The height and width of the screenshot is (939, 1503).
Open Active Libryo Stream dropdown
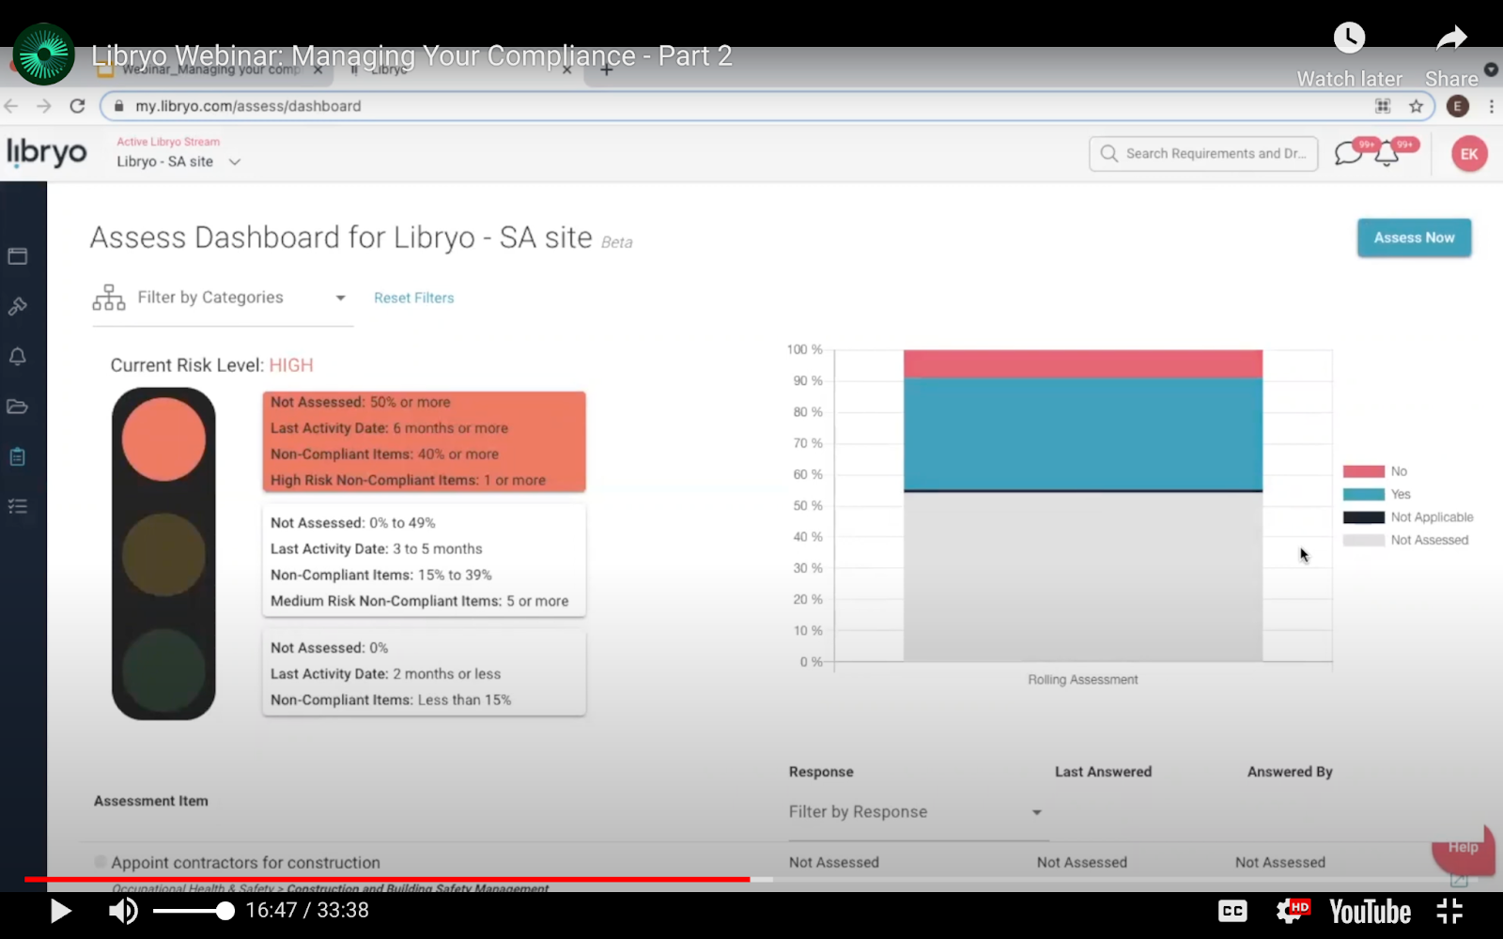click(x=178, y=162)
